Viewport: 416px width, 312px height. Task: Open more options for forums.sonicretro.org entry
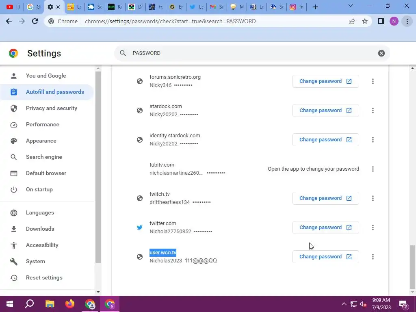point(373,81)
